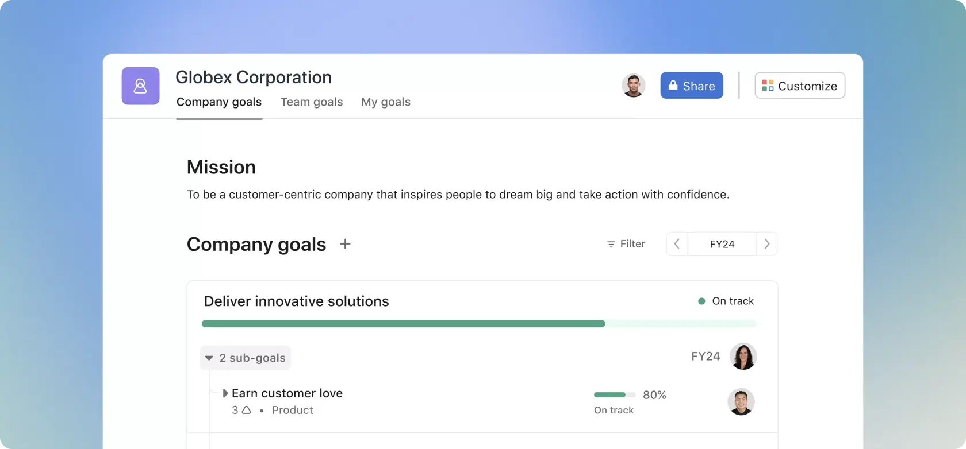966x449 pixels.
Task: Click the Globex Corporation purple workspace icon
Action: [140, 86]
